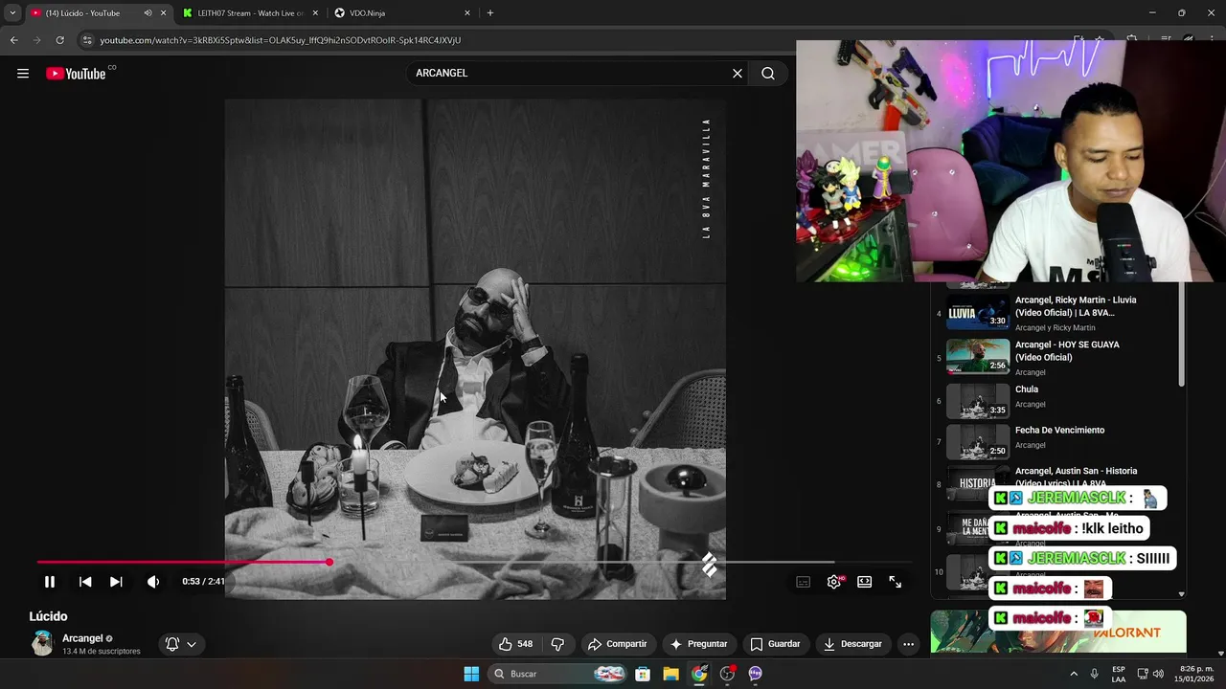Open the Windows Start menu

(x=471, y=674)
